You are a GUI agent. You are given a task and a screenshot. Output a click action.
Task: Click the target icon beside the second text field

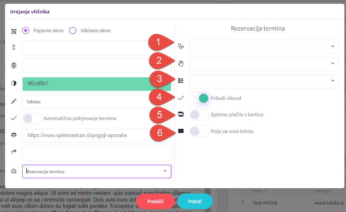click(x=14, y=65)
